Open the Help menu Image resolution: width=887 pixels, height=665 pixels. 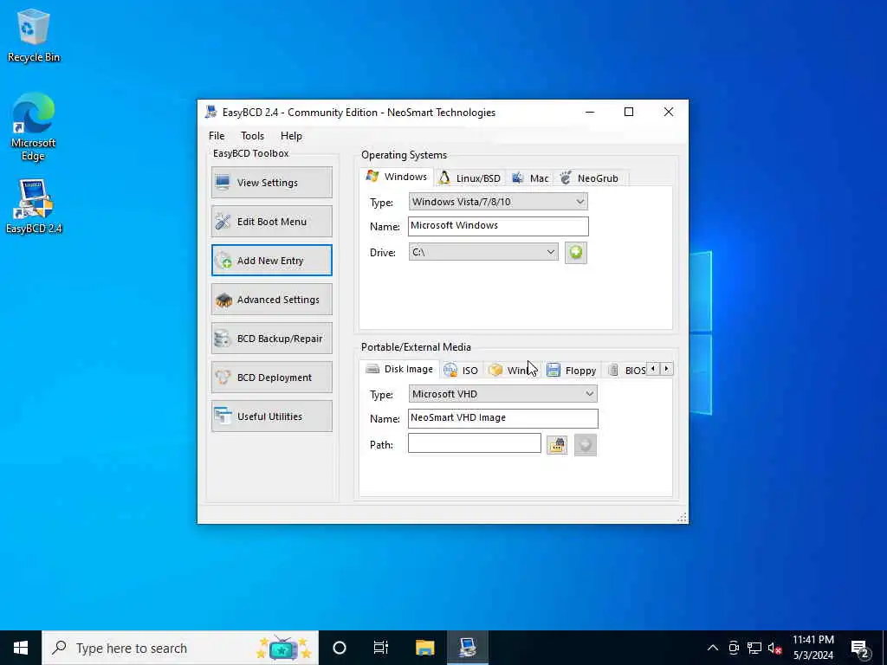(x=291, y=136)
